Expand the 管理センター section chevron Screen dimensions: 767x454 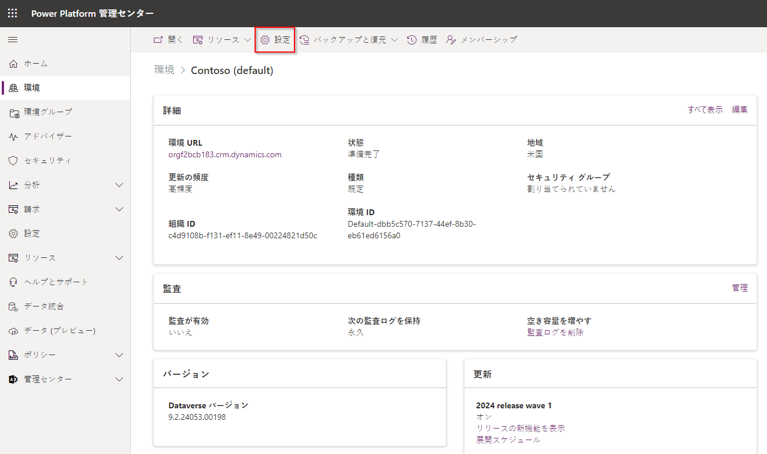pos(119,379)
